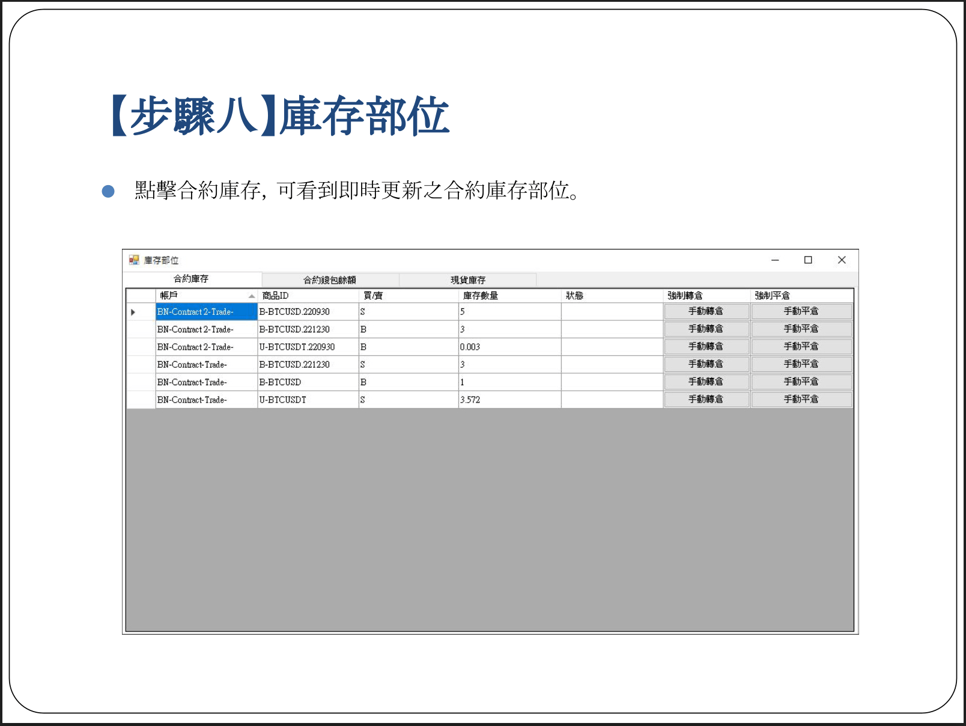Screen dimensions: 966x726
Task: Click quantity 3 in the BN-Contract2-Trade- B-BTCUSD.221230 row
Action: click(510, 329)
